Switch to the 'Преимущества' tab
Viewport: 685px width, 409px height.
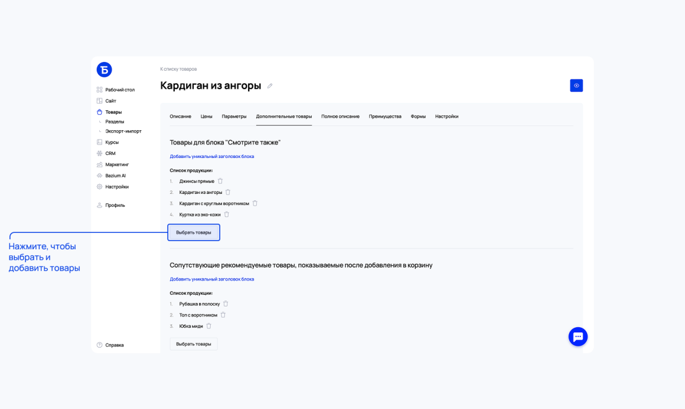point(385,117)
